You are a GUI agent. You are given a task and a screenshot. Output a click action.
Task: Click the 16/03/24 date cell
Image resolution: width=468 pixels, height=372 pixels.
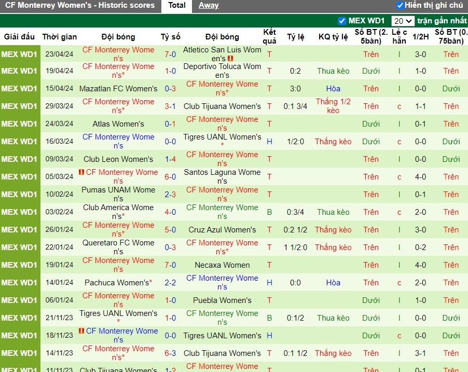(x=59, y=142)
